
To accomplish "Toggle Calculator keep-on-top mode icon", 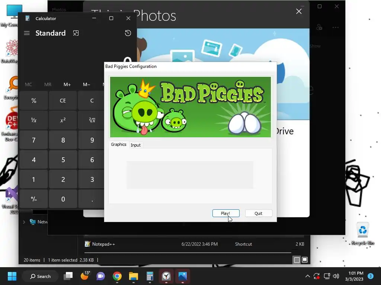I will [76, 33].
